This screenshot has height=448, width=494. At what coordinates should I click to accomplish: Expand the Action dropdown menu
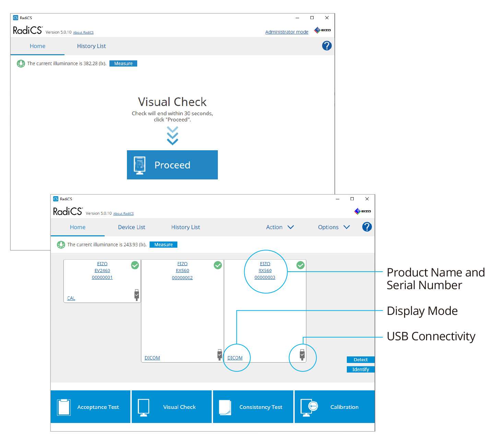pos(280,227)
